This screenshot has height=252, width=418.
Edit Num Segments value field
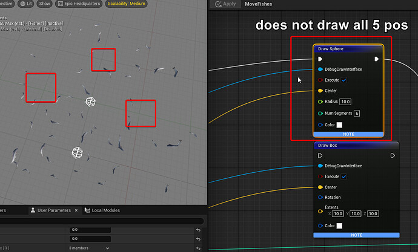tap(357, 113)
